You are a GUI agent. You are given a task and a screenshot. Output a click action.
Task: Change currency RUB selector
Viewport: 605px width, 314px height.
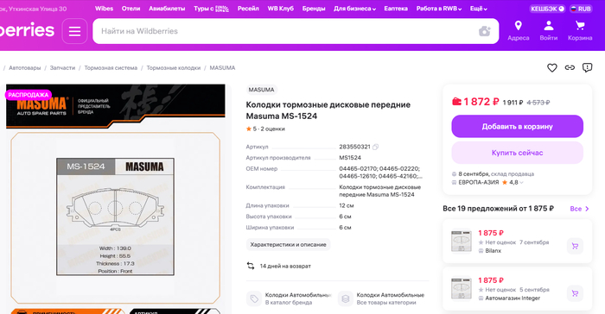coord(581,9)
